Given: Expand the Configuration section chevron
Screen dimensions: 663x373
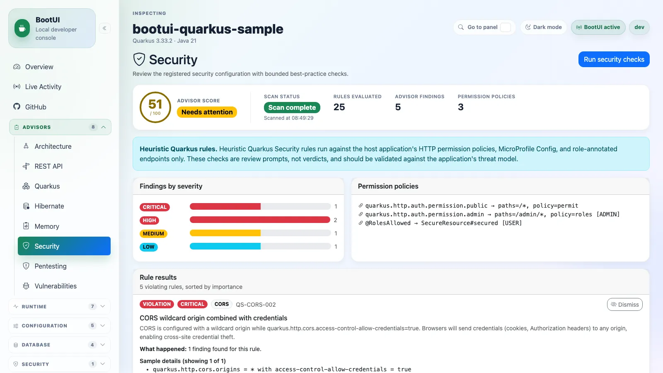Looking at the screenshot, I should point(103,326).
